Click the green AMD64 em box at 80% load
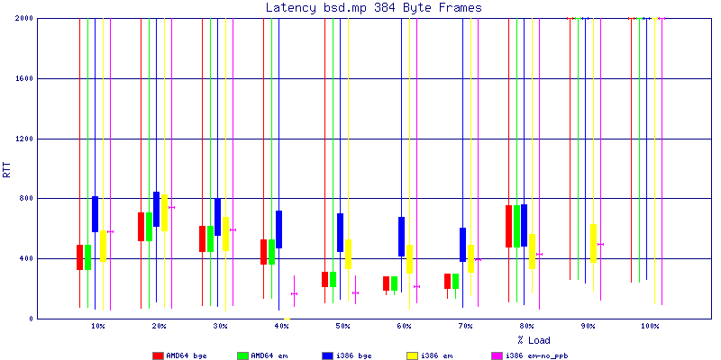This screenshot has height=360, width=721. (x=516, y=227)
